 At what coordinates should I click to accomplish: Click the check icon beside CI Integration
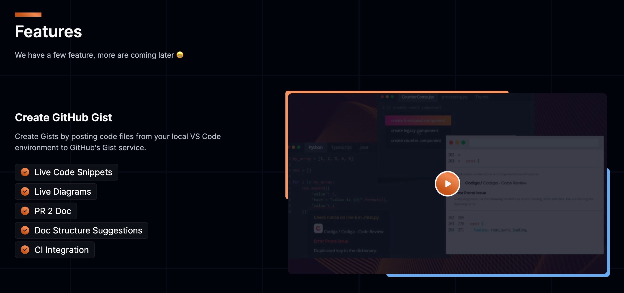pyautogui.click(x=25, y=250)
